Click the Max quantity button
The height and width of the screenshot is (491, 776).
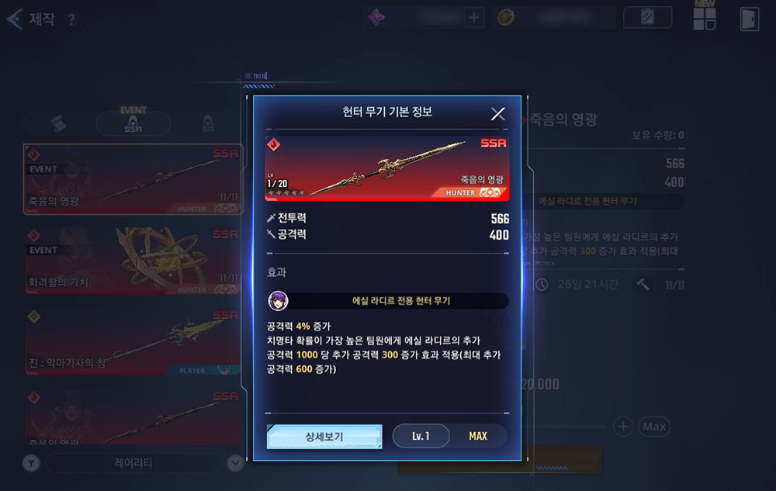654,426
